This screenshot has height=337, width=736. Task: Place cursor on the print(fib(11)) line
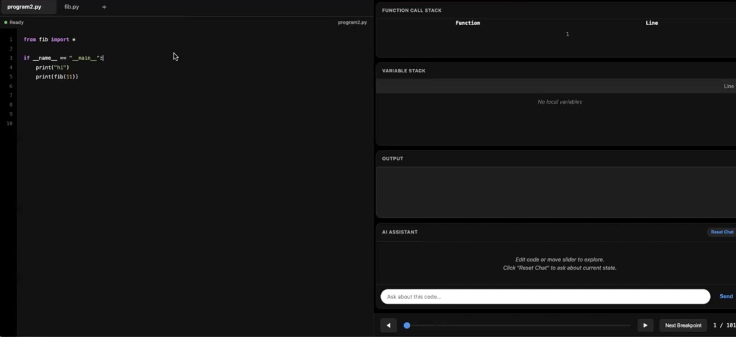(57, 76)
